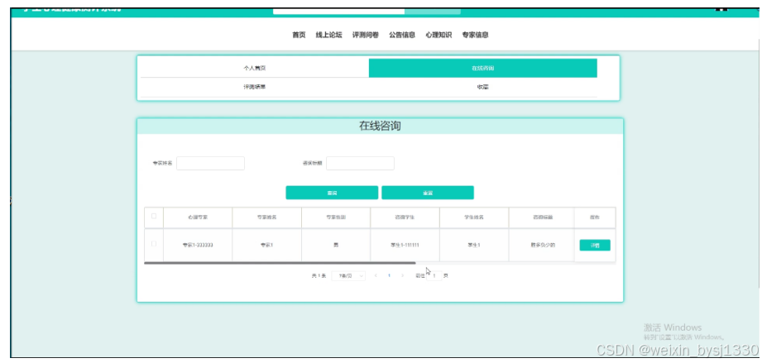Go to the 心理知识 page
The image size is (762, 363).
439,35
